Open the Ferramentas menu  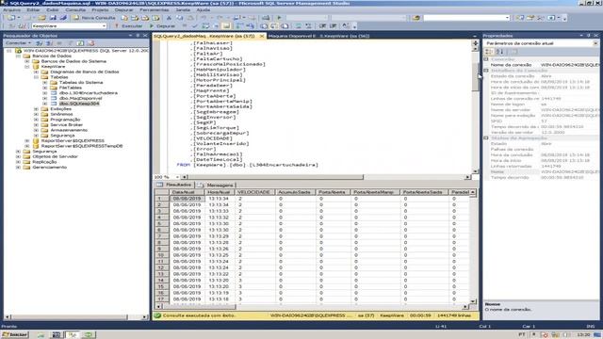[x=154, y=9]
